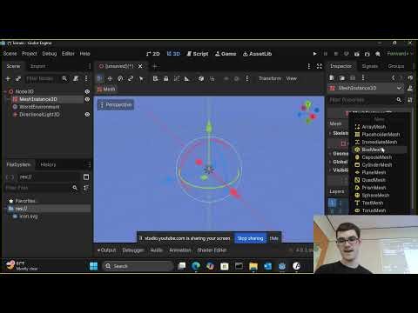Open the Signals tab
Viewport: 418px width, 313px height.
point(370,66)
